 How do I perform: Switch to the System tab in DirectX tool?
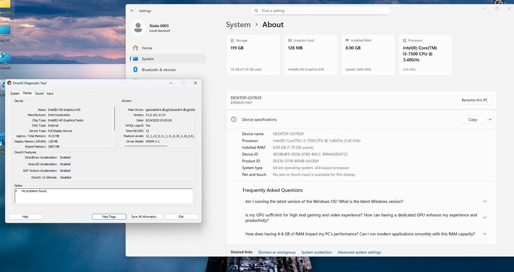pos(15,94)
